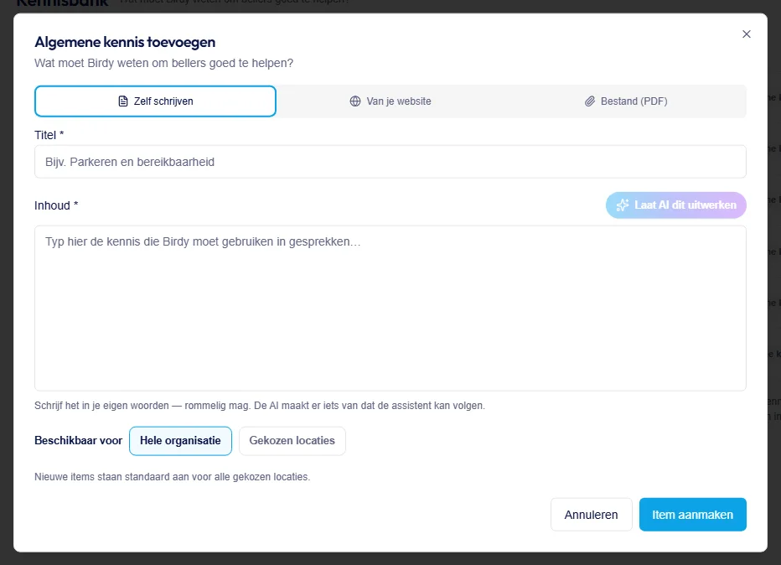Choose Gekozen locaties availability option
The image size is (781, 565).
[292, 441]
